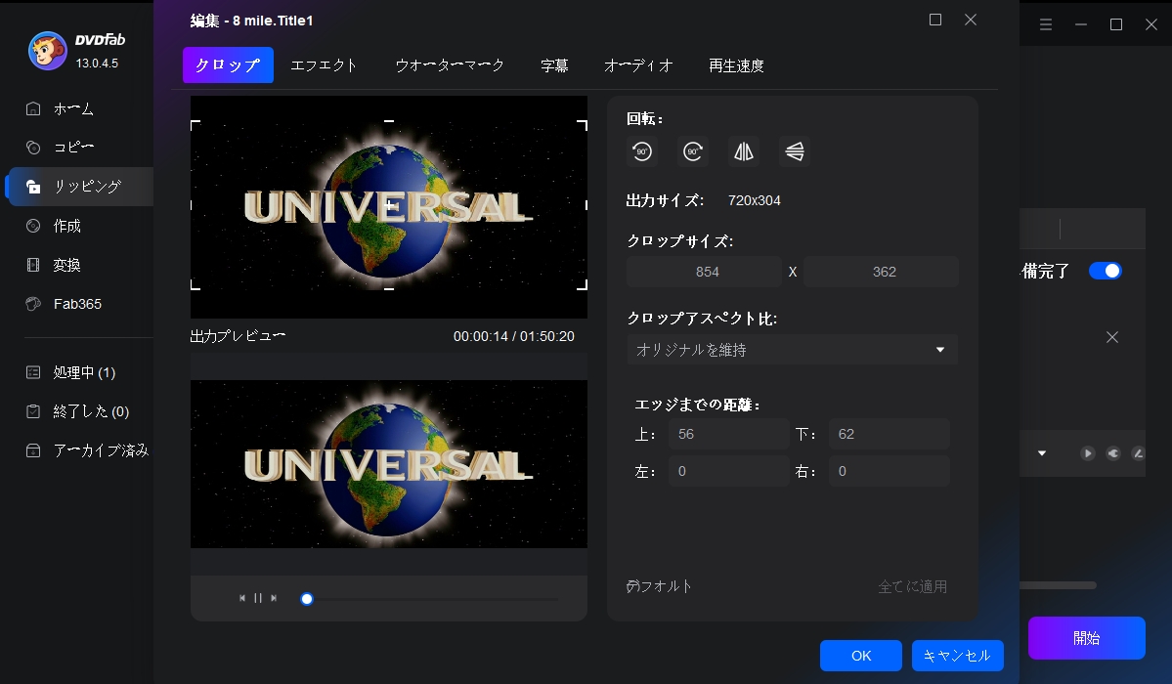Image resolution: width=1172 pixels, height=684 pixels.
Task: Click the bottom-left crop corner handle
Action: click(x=195, y=284)
